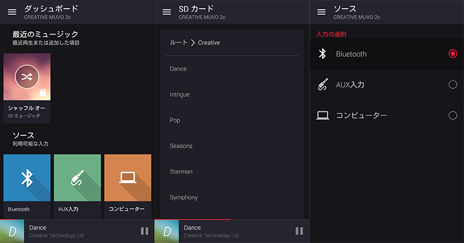Open the Seasons entry in the list
The width and height of the screenshot is (464, 243).
[x=181, y=146]
